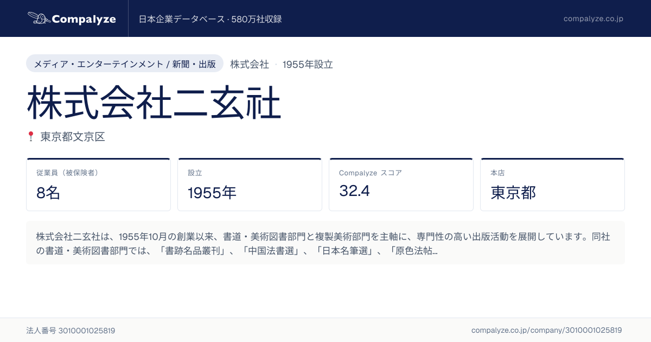
Task: Click the 日本企業データベース · 580万社収録 tagline
Action: 210,19
